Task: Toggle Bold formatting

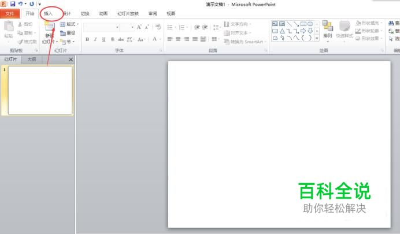Action: (x=87, y=39)
